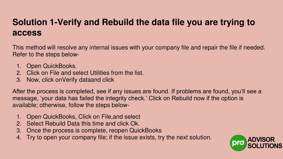Click the number 4 list marker
The image size is (283, 159).
(19, 137)
